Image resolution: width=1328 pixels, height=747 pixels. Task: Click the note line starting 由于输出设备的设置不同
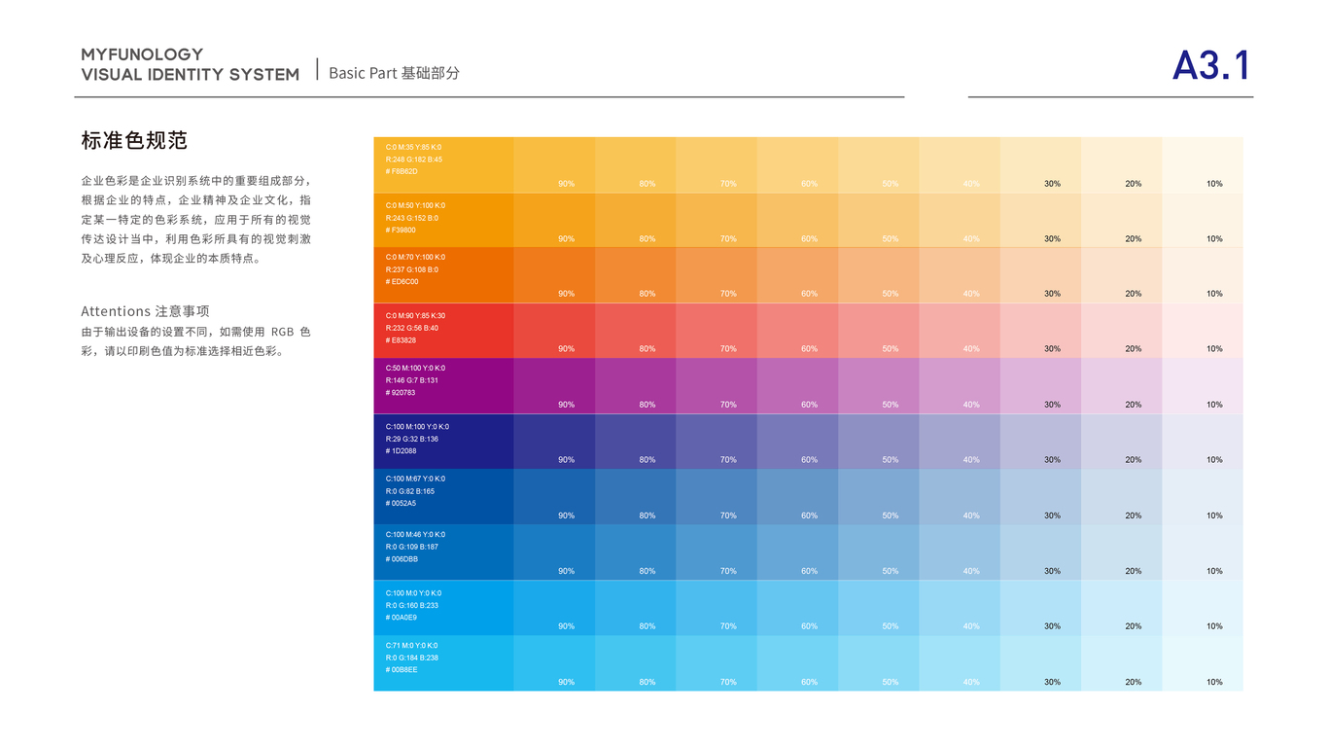click(x=196, y=332)
